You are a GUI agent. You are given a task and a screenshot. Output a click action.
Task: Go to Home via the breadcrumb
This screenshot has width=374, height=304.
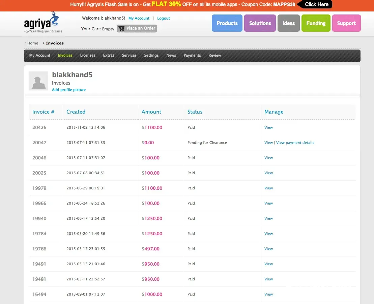[x=33, y=43]
